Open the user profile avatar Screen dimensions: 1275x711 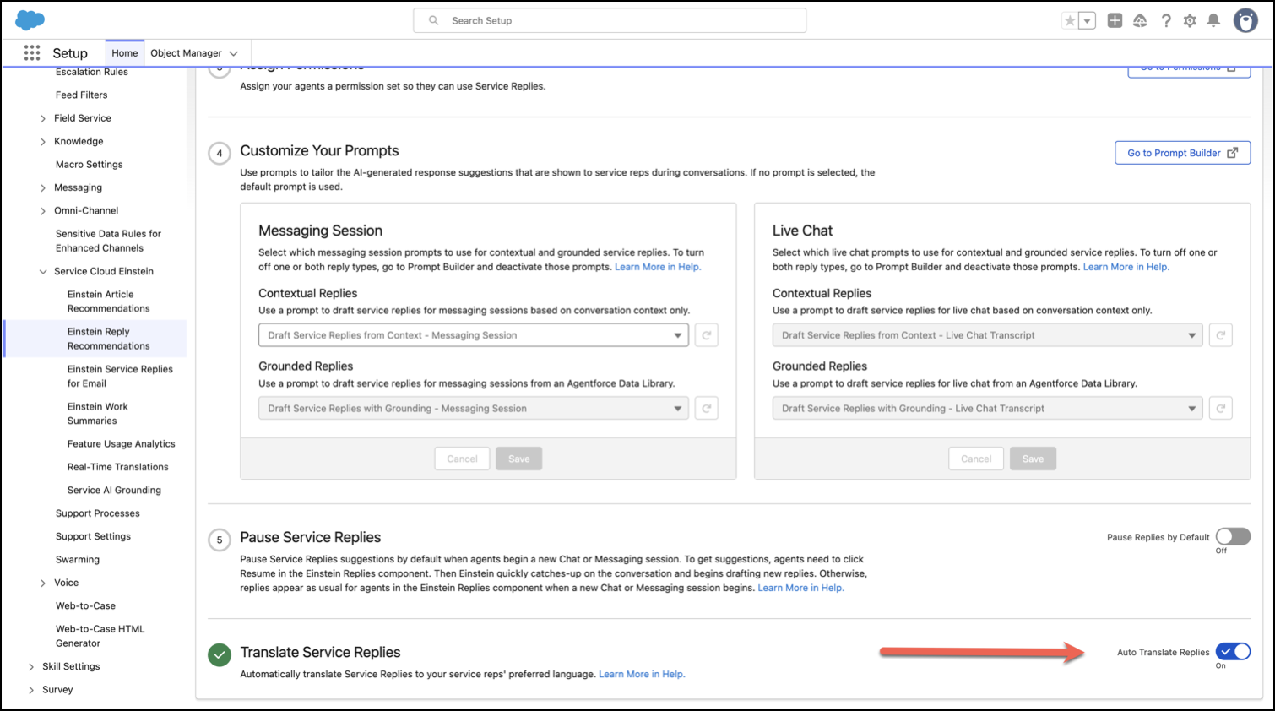1245,20
